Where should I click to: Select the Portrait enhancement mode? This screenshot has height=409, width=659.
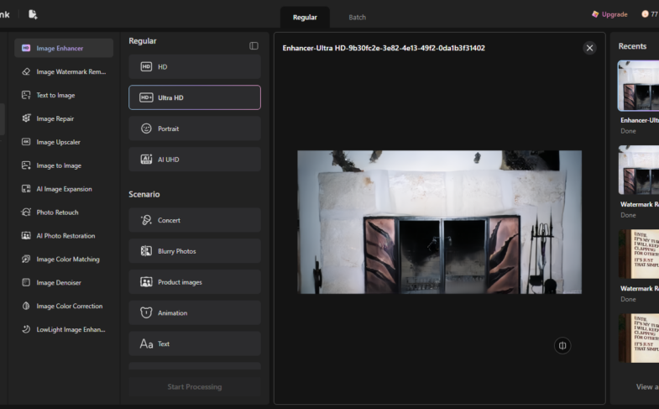195,128
